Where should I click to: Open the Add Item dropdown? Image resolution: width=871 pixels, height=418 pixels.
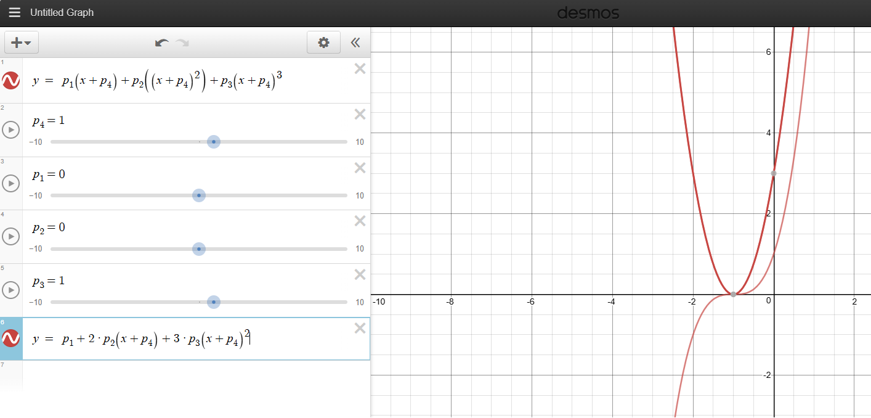pos(22,43)
